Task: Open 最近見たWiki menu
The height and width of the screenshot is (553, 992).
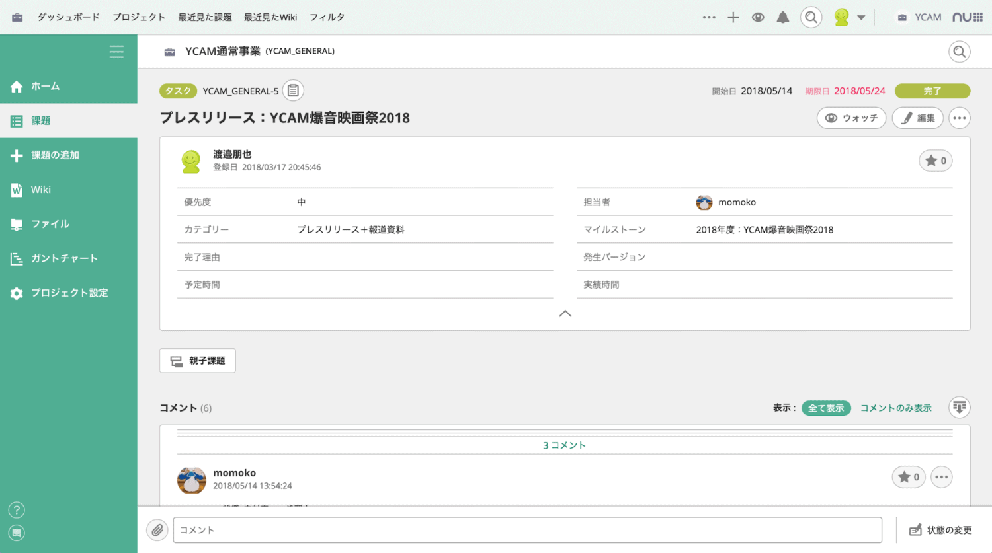Action: coord(270,17)
